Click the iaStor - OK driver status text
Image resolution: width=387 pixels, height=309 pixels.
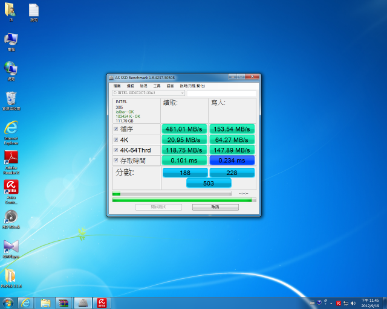[x=125, y=112]
